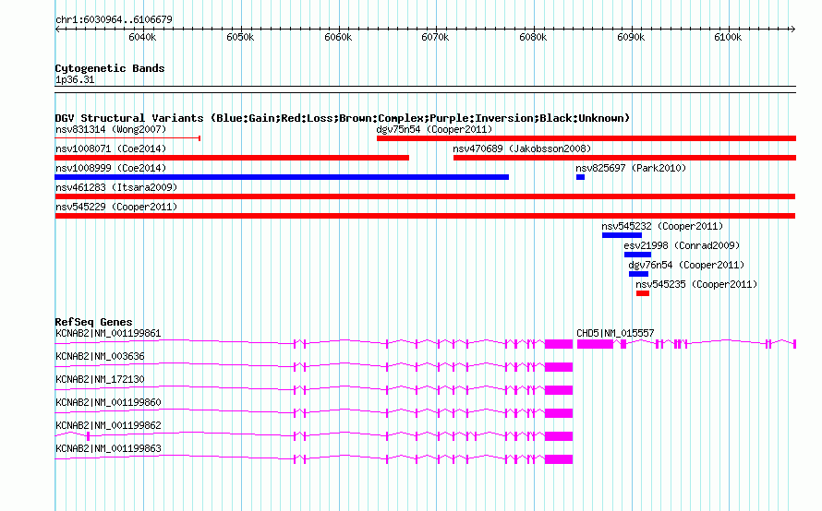This screenshot has height=511, width=822.
Task: Open the KCNAB2|NM_001199863 transcript label
Action: click(108, 448)
